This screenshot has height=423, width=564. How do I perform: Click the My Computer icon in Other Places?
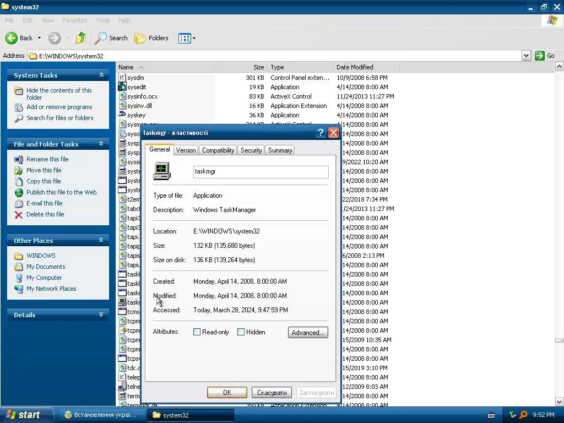click(19, 278)
